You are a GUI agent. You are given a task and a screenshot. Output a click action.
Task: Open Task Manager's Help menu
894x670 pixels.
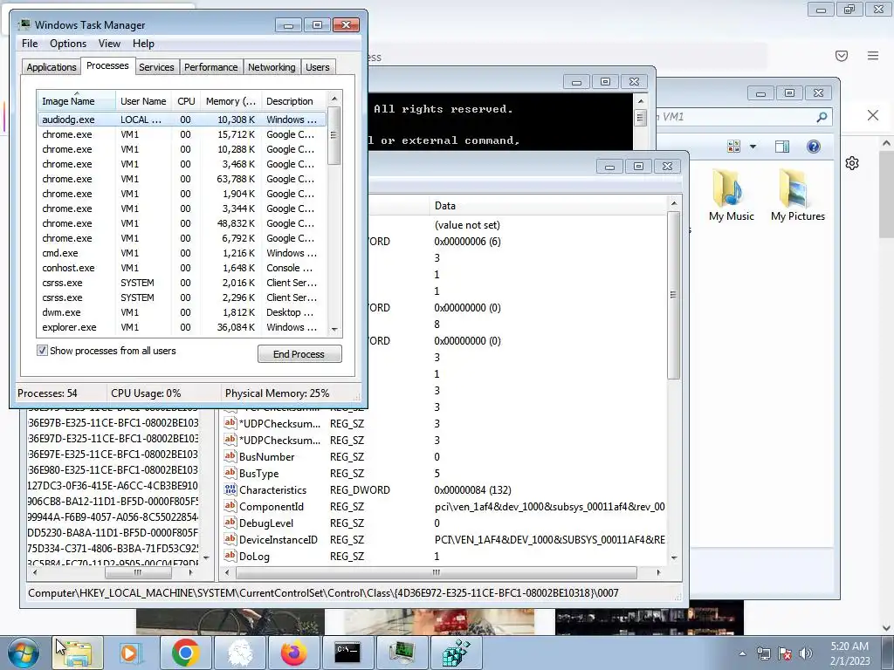point(143,44)
